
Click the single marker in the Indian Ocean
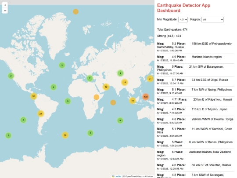[x=113, y=102]
